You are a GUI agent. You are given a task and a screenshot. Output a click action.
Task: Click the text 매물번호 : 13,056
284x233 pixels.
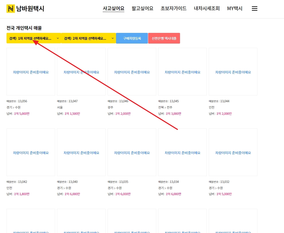pyautogui.click(x=17, y=101)
